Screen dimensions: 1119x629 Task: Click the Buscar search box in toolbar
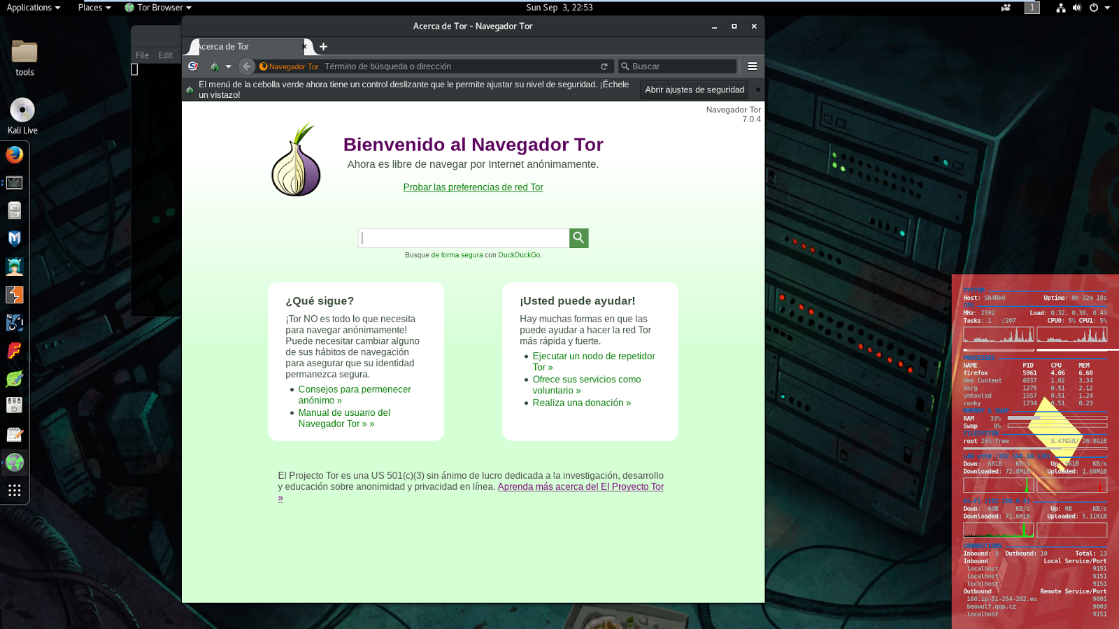point(677,66)
